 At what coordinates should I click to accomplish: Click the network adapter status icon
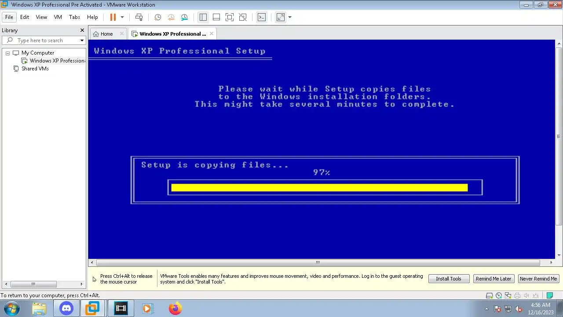coord(508,295)
